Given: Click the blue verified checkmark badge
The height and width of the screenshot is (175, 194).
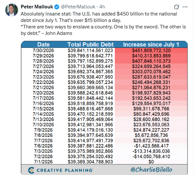Looking at the screenshot, I should [x=57, y=7].
